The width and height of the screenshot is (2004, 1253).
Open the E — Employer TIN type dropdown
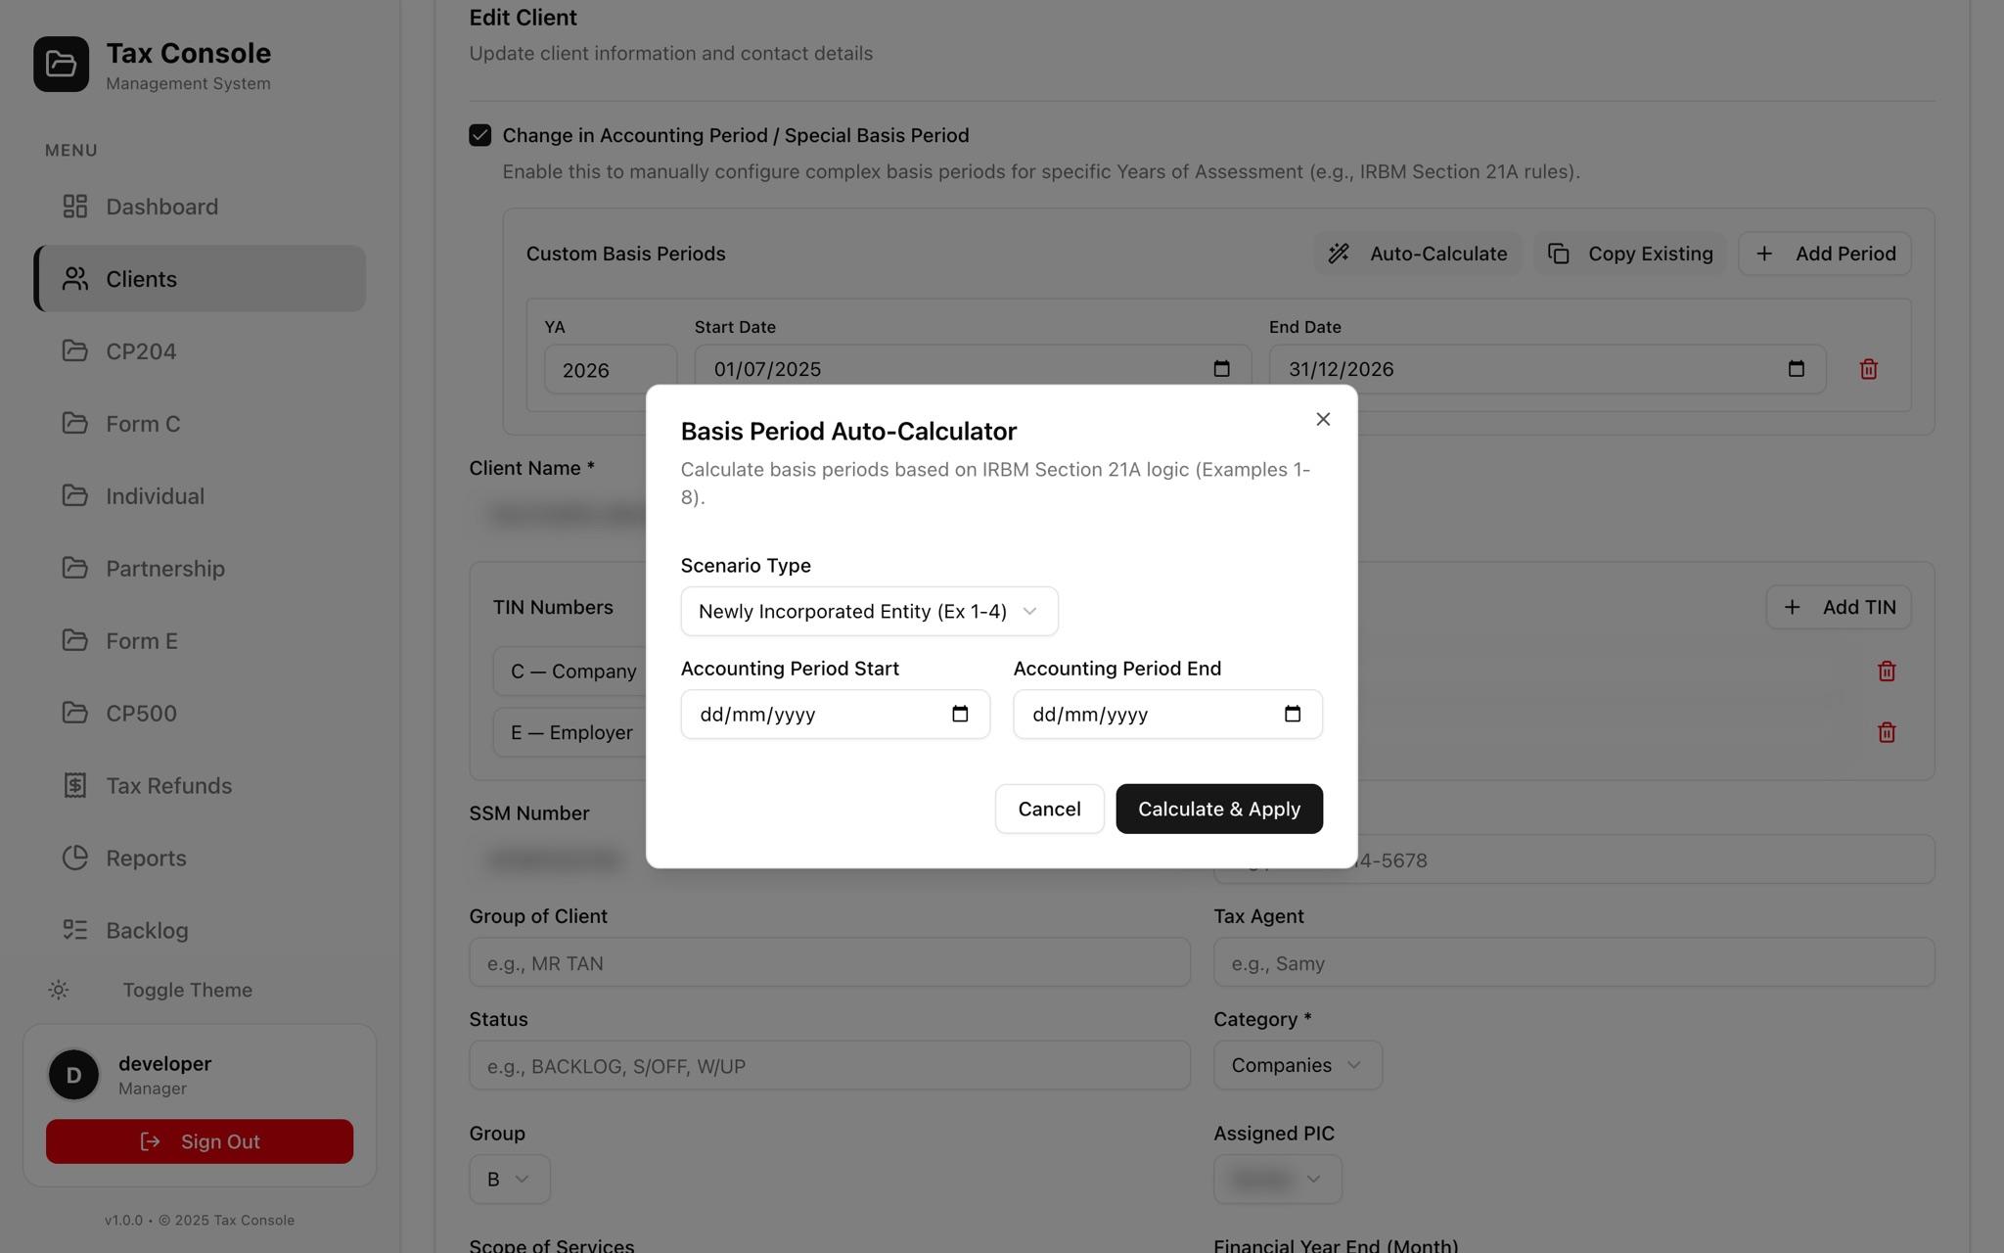[x=570, y=732]
